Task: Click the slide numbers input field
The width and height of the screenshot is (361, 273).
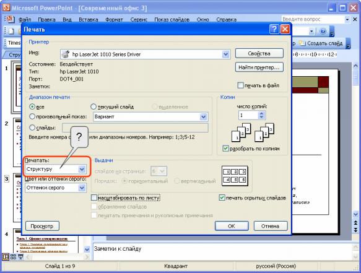Action: (x=135, y=128)
